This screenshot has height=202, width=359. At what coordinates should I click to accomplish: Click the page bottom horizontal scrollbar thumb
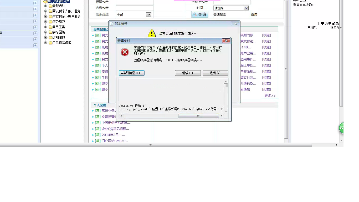(x=151, y=145)
